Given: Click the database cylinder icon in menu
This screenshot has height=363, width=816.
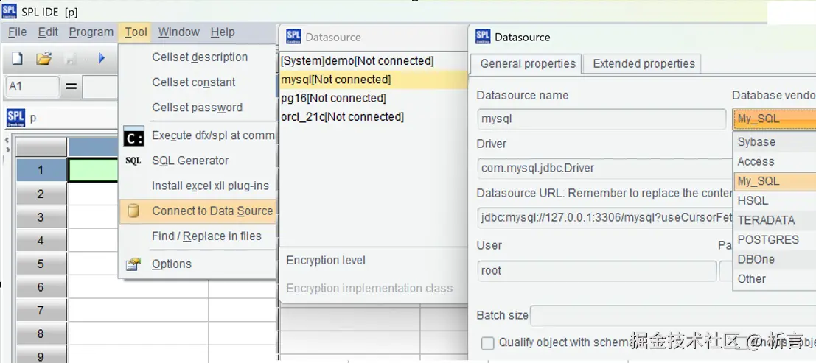Looking at the screenshot, I should pyautogui.click(x=133, y=211).
